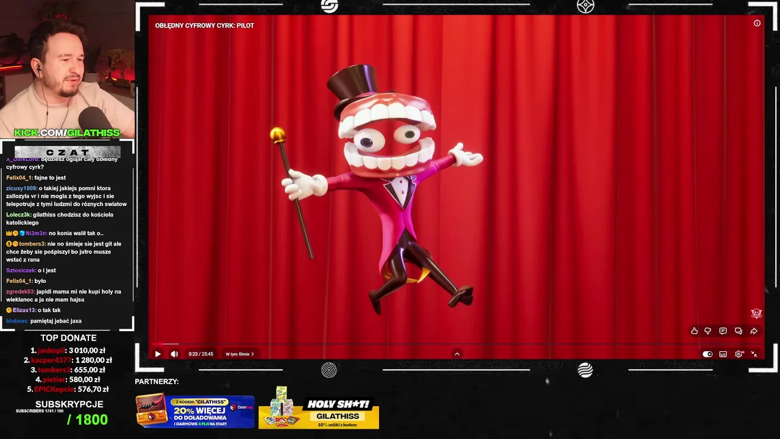Click username Lolecz3k in the chat
The width and height of the screenshot is (780, 439).
[18, 215]
